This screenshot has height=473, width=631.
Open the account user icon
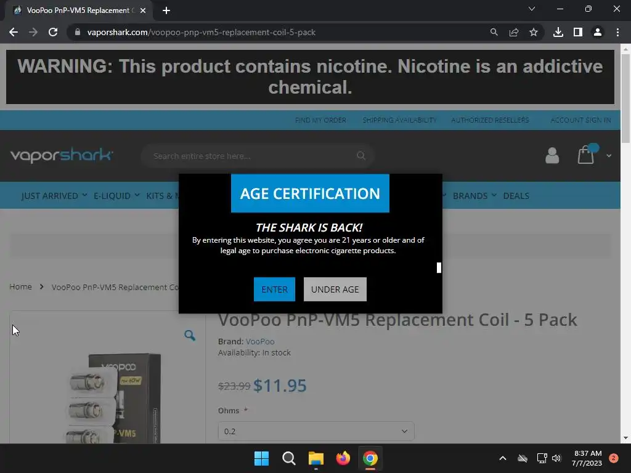coord(552,155)
